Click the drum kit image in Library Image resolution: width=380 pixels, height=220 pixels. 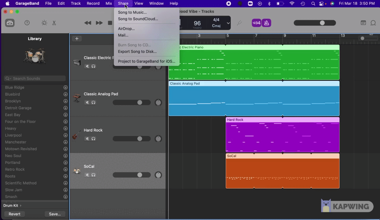point(35,56)
